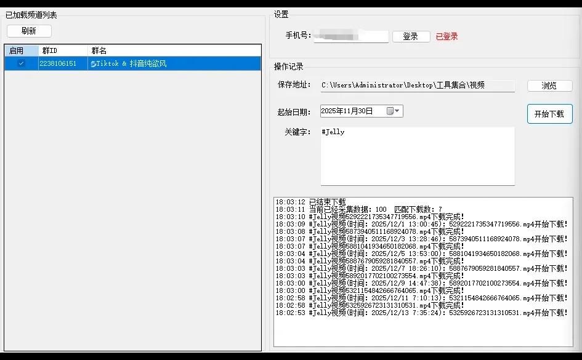Expand the start date dropdown arrow
582x360 pixels.
point(398,110)
